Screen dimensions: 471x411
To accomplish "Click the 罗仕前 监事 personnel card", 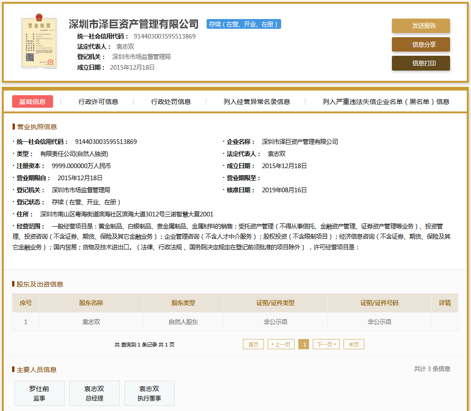I will coord(40,393).
